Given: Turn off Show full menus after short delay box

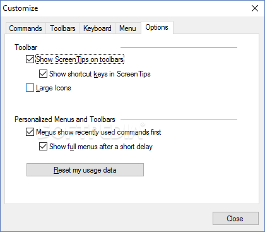Looking at the screenshot, I should tap(43, 147).
